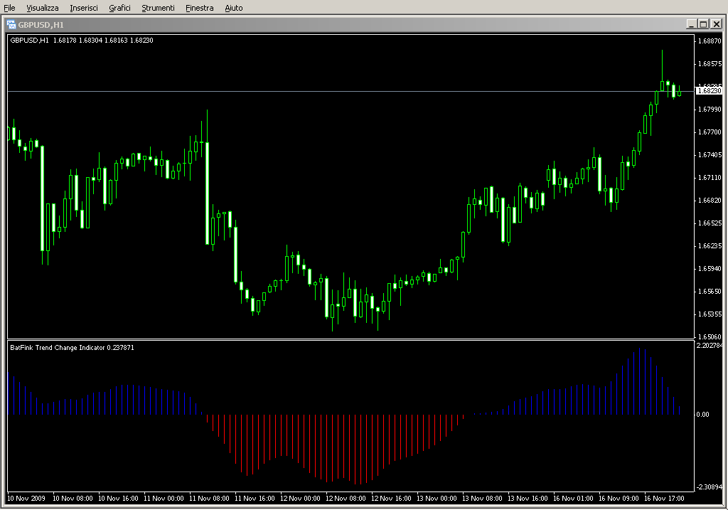
Task: Close the GBPUSD,H1 chart window
Action: click(716, 24)
